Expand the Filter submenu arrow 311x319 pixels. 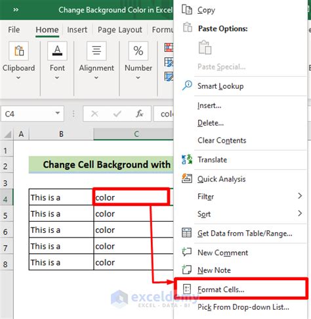[x=300, y=196]
